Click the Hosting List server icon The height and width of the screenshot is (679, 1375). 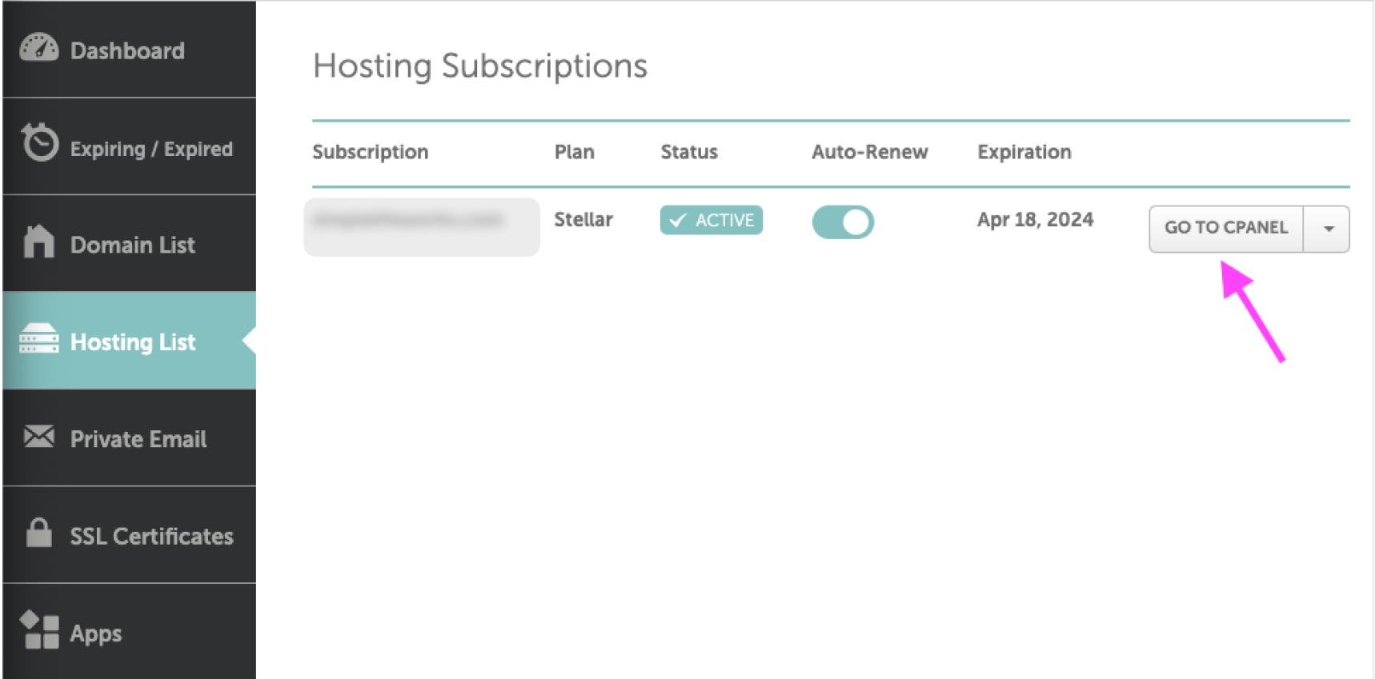click(x=38, y=339)
